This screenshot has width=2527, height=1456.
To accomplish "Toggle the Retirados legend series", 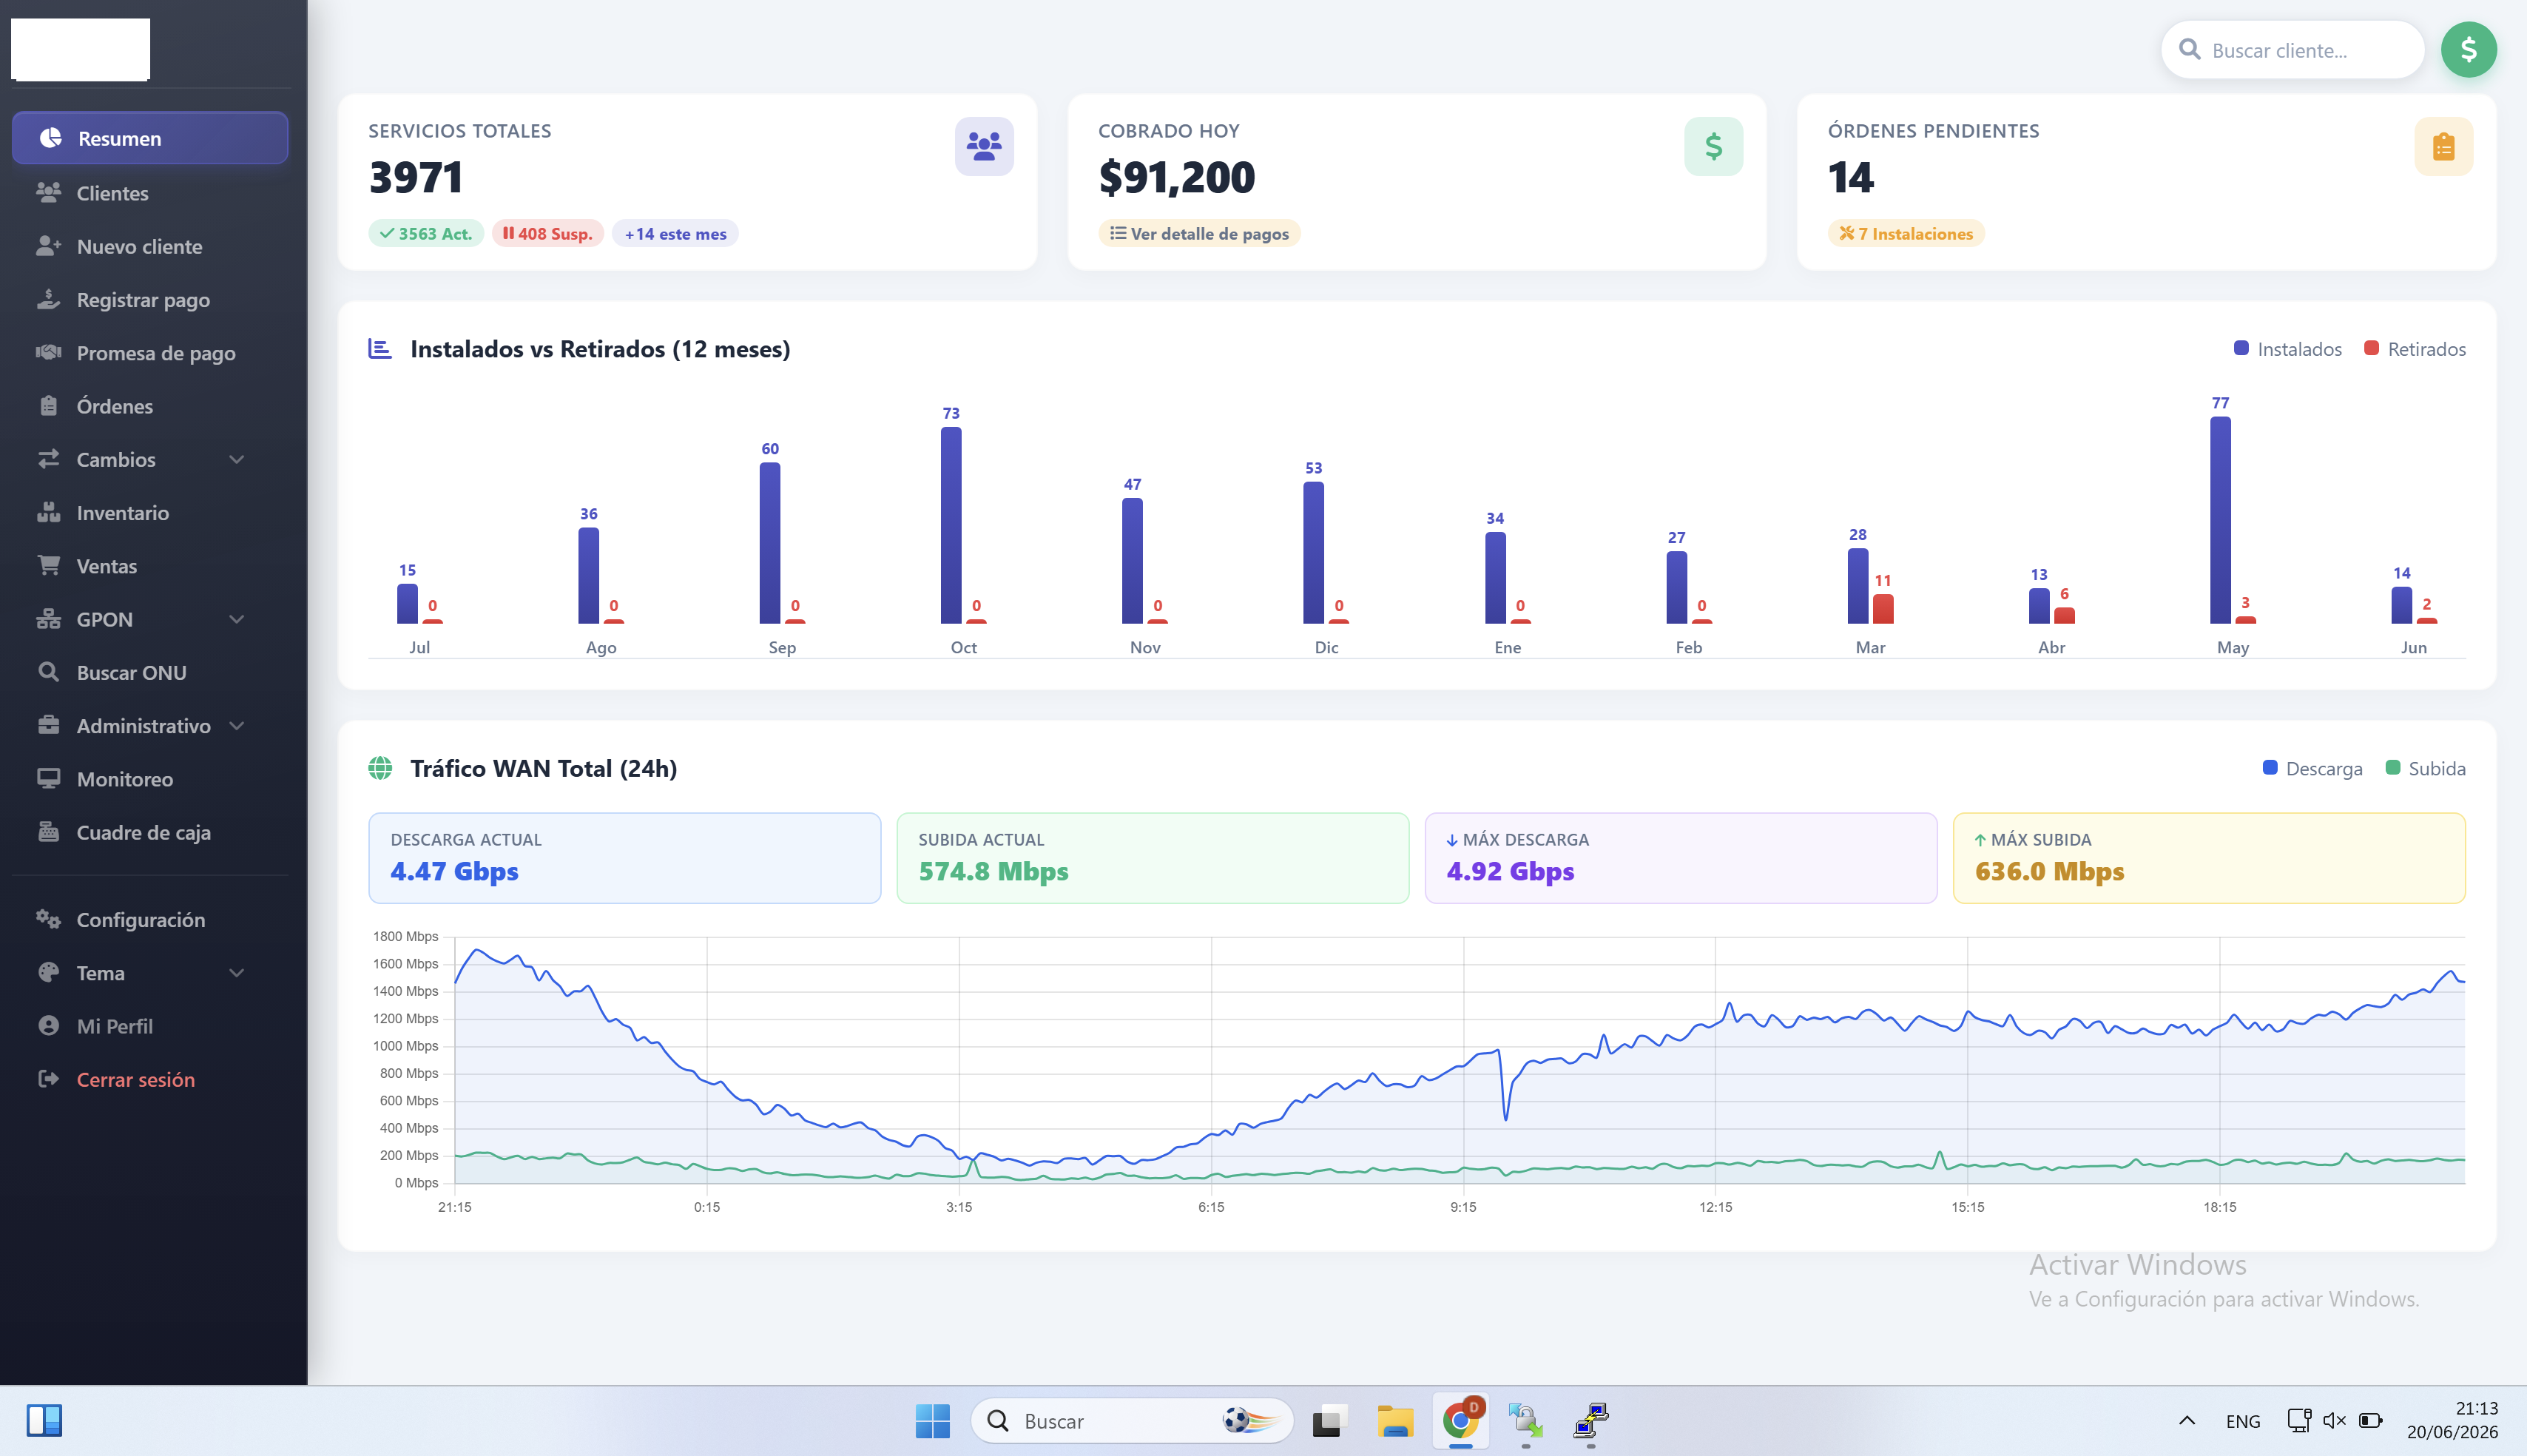I will point(2414,349).
